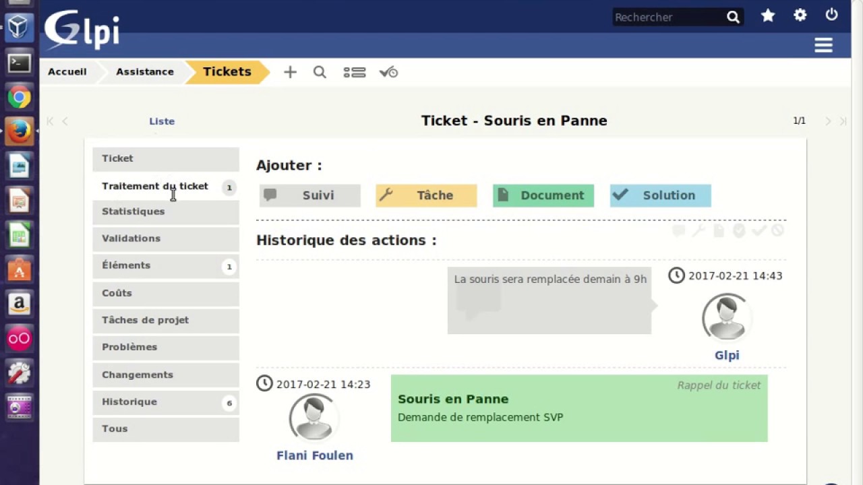The image size is (863, 485).
Task: Click the Liste link
Action: click(x=162, y=121)
